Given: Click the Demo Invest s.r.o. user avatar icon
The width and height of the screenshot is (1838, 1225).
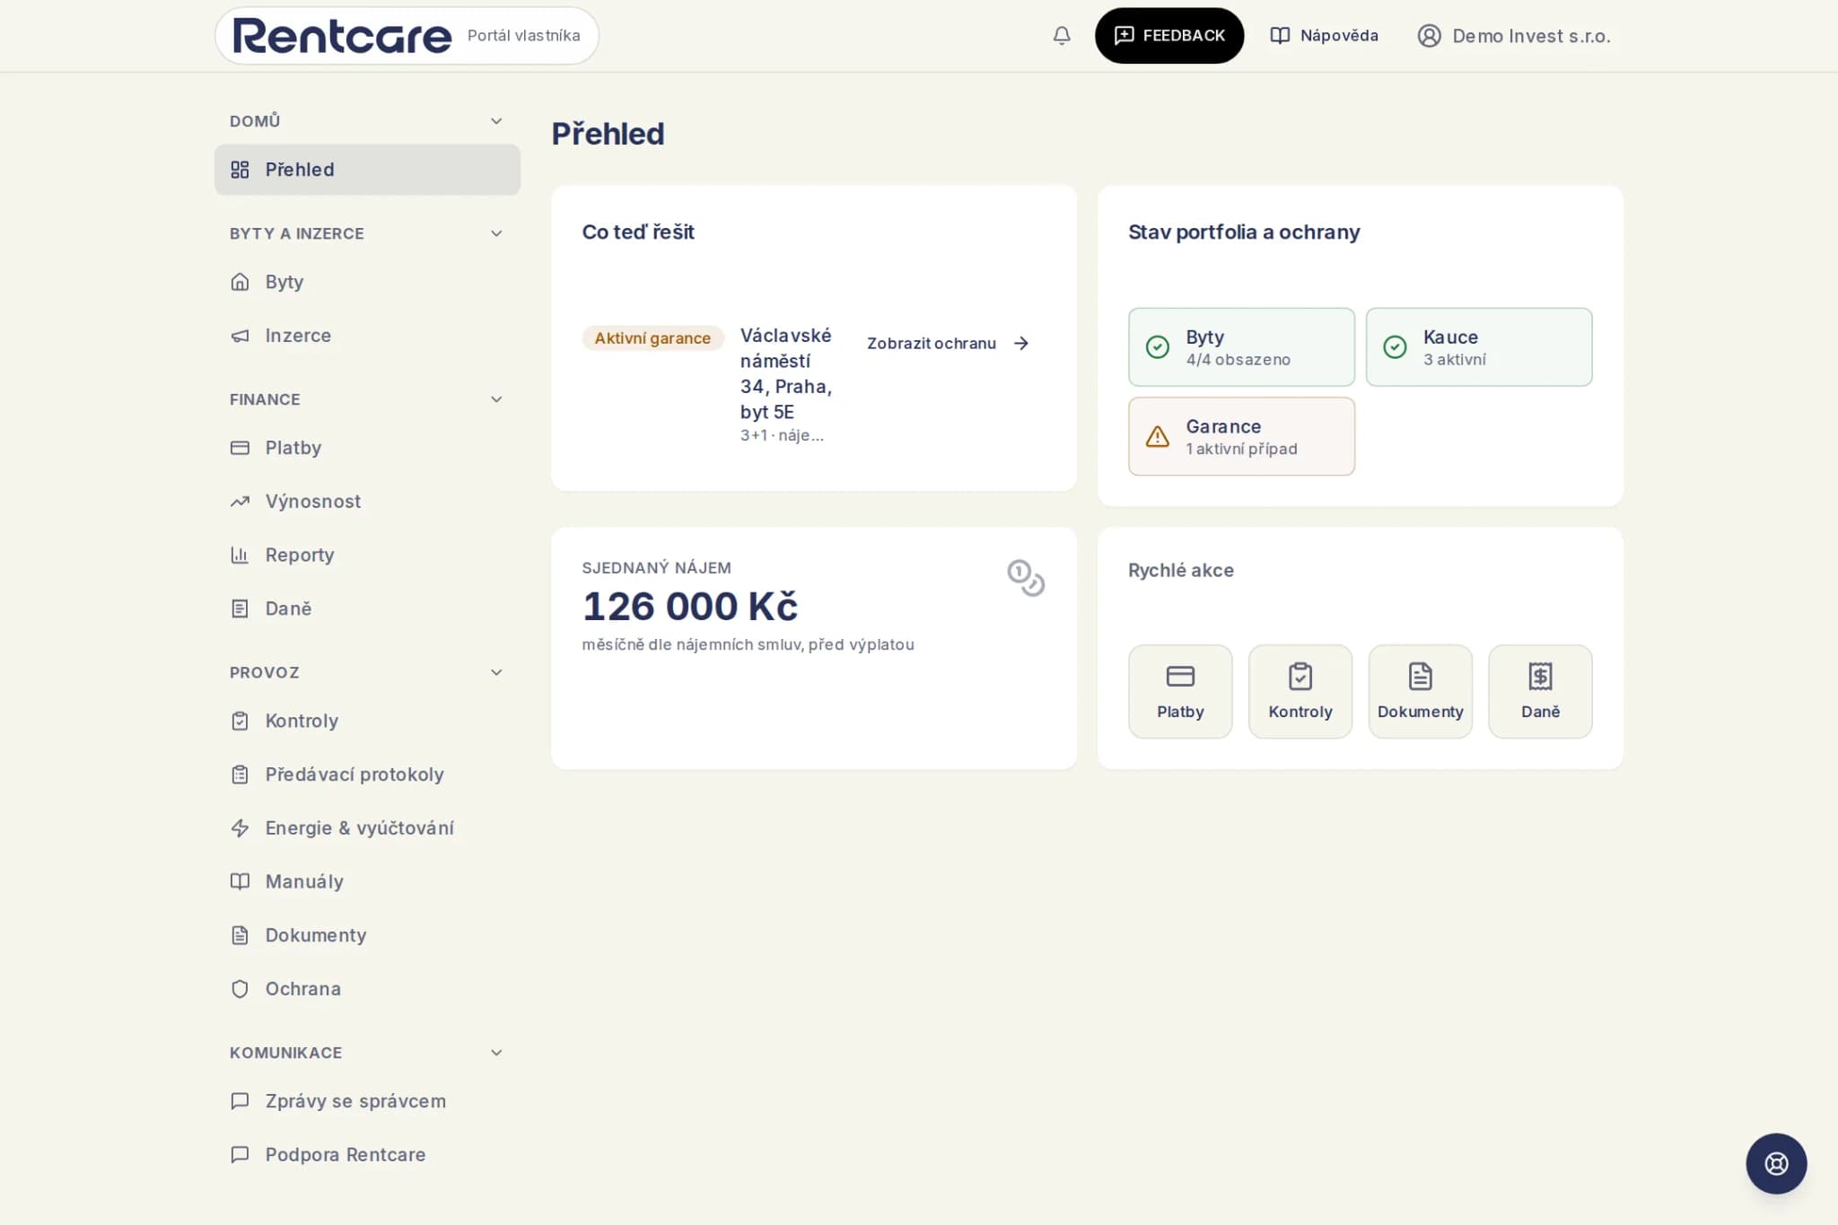Looking at the screenshot, I should 1429,36.
